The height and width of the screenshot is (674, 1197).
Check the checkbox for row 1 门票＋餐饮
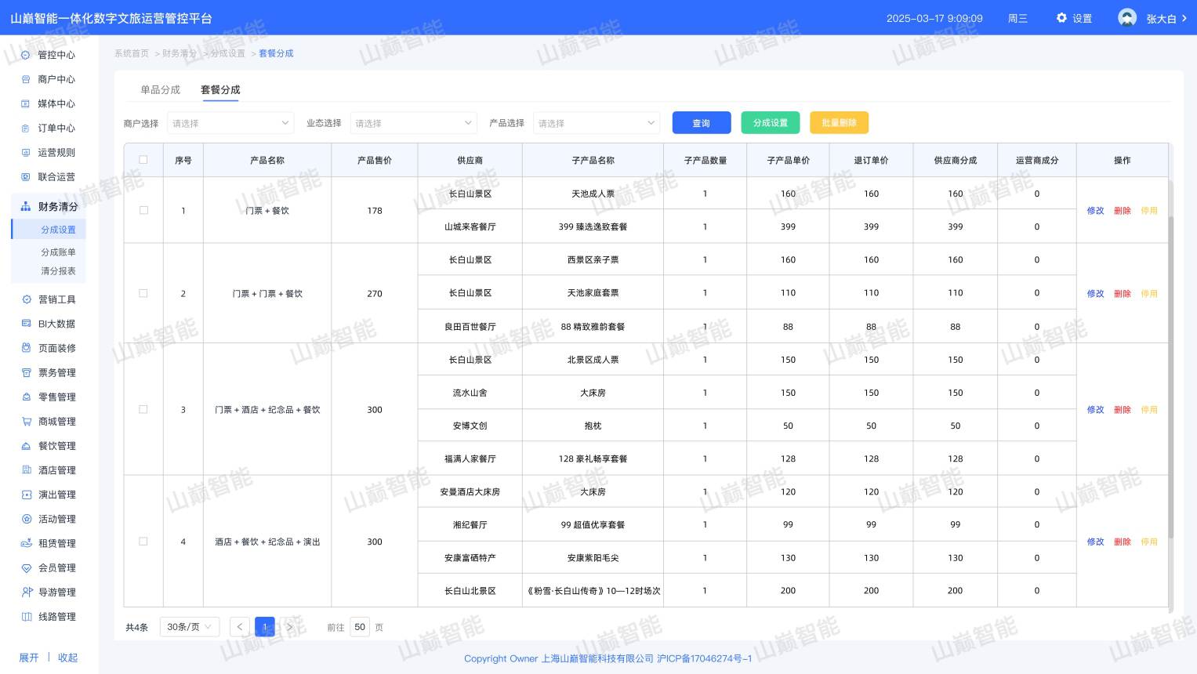coord(143,210)
